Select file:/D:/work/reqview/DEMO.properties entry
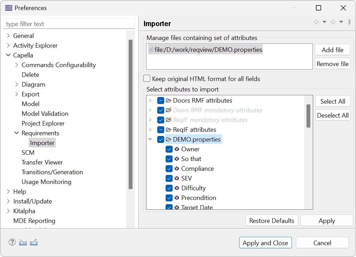 [x=205, y=49]
